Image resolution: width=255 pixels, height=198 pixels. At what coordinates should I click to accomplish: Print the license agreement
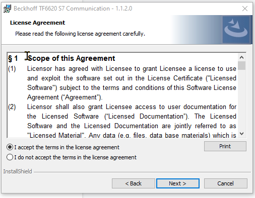point(225,146)
